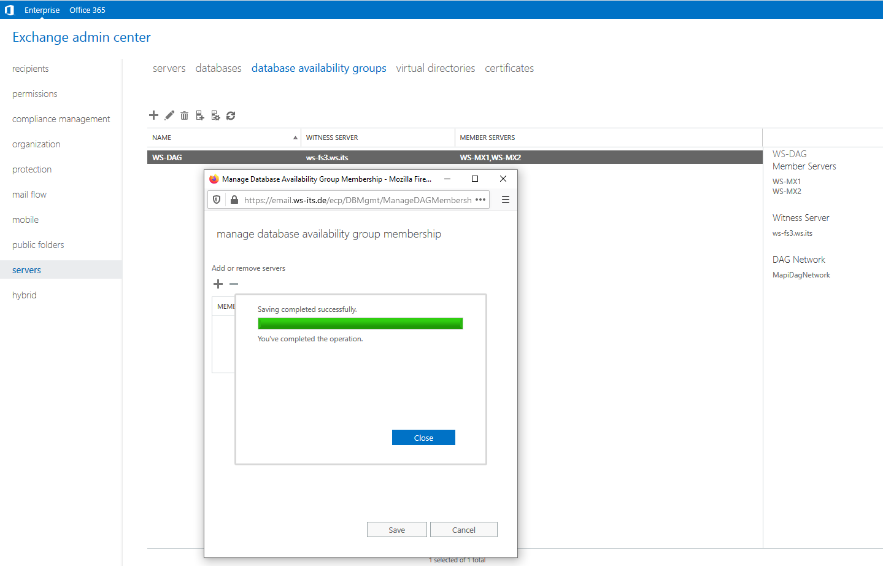Select the WS-DAG row name cell
Viewport: 883px width, 566px height.
[167, 158]
